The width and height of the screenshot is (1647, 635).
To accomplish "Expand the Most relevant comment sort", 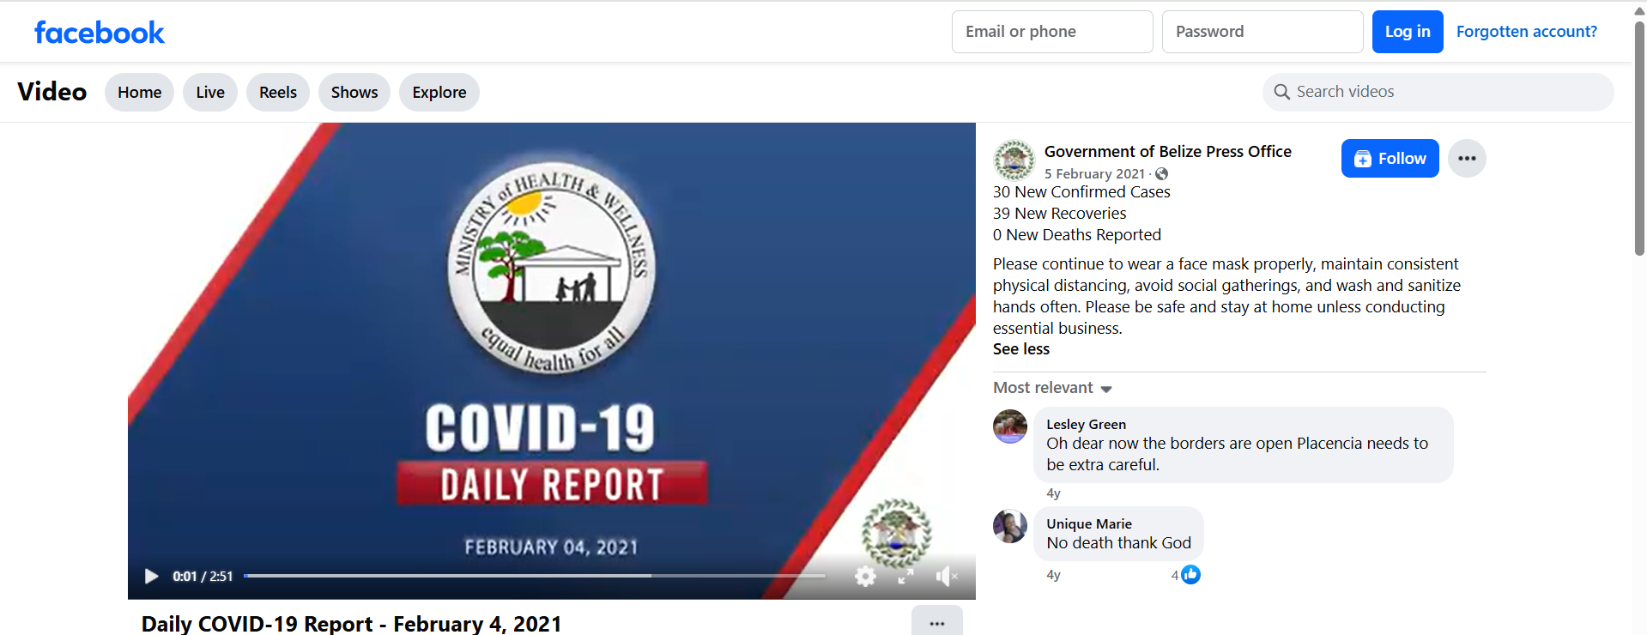I will (x=1052, y=388).
